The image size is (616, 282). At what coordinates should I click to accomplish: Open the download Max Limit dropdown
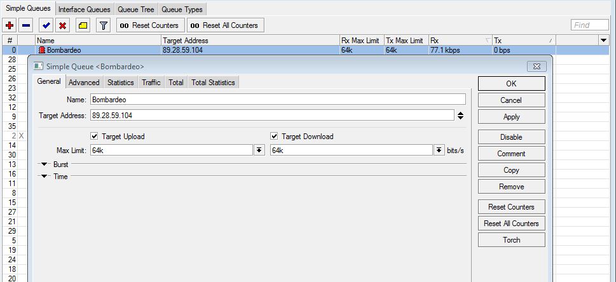click(439, 150)
